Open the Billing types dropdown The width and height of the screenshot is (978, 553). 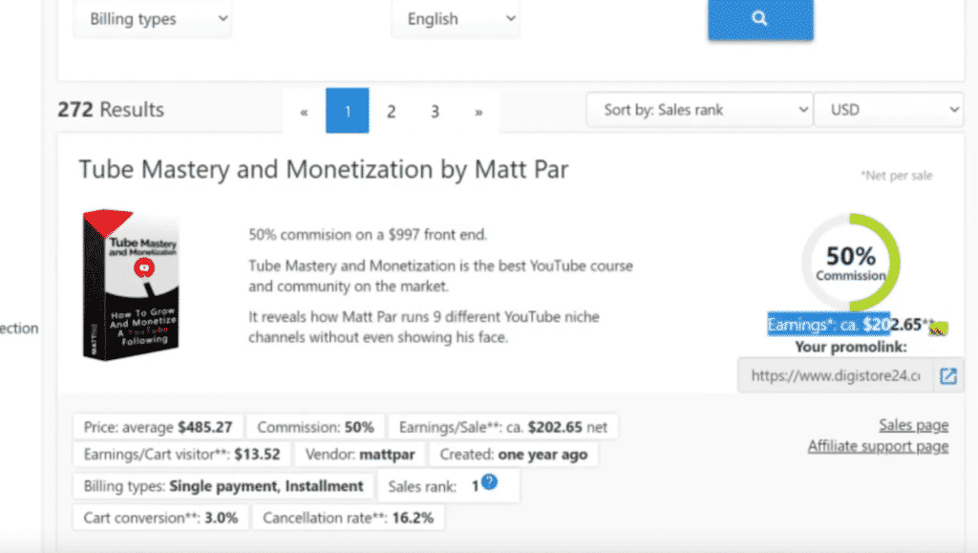(x=153, y=19)
